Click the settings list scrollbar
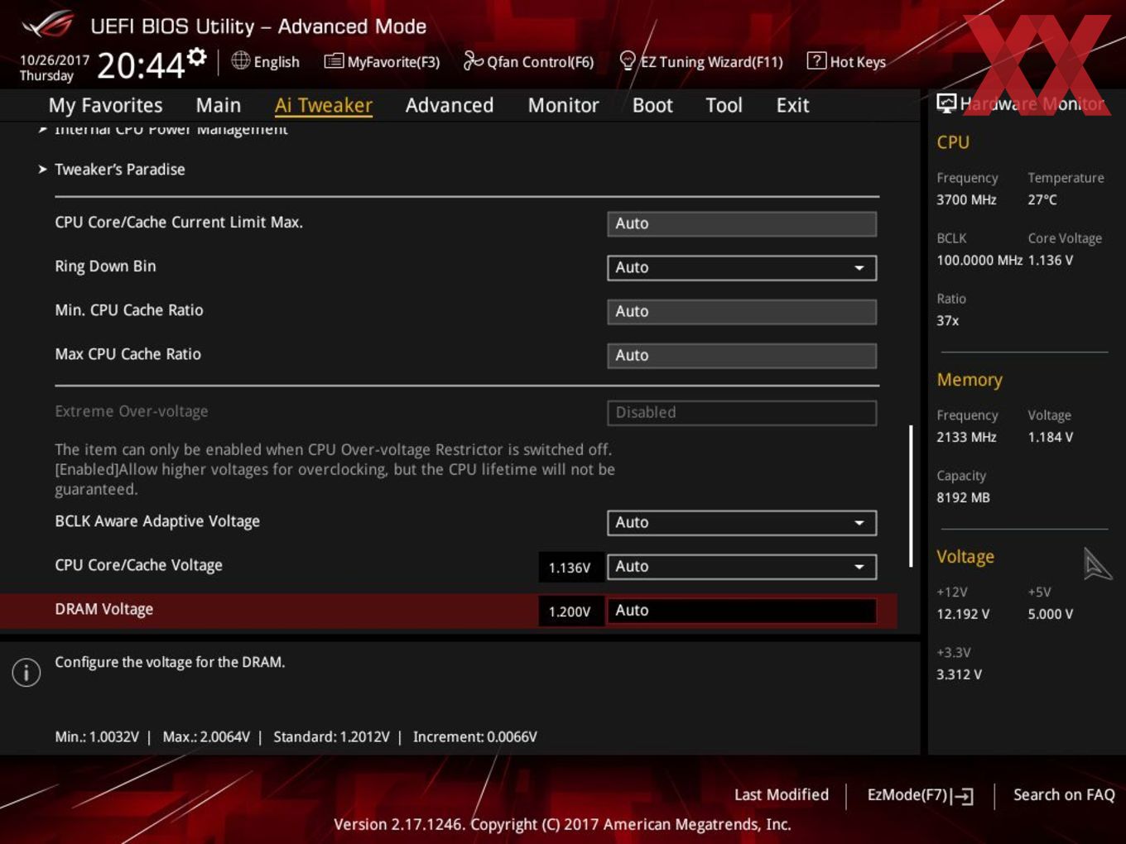1126x844 pixels. tap(911, 496)
